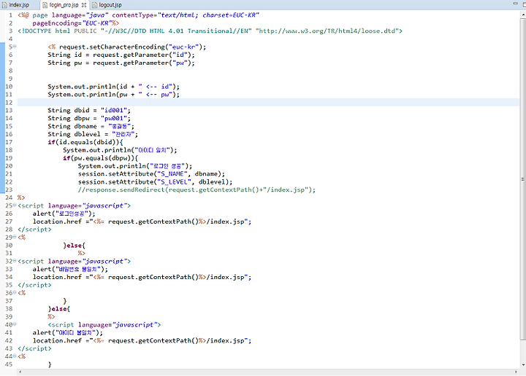526x376 pixels.
Task: Collapse the script block fold at line 32
Action: coord(15,261)
